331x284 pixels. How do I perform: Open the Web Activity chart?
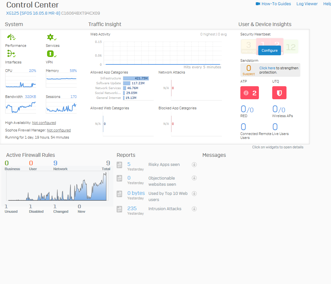pos(162,53)
